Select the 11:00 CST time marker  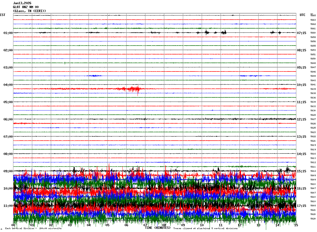8,206
